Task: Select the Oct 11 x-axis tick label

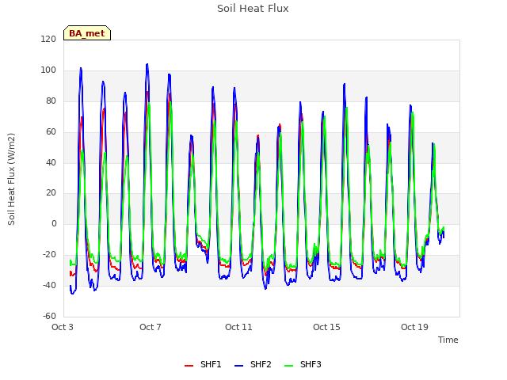Action: (x=238, y=327)
